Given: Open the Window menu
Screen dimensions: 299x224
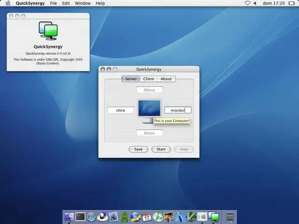Looking at the screenshot, I should (x=83, y=3).
